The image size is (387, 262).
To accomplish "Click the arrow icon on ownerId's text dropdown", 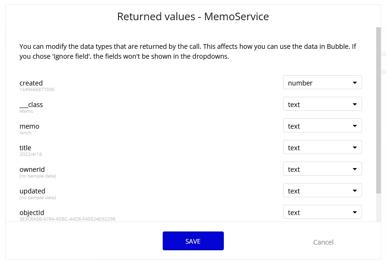I will click(355, 169).
